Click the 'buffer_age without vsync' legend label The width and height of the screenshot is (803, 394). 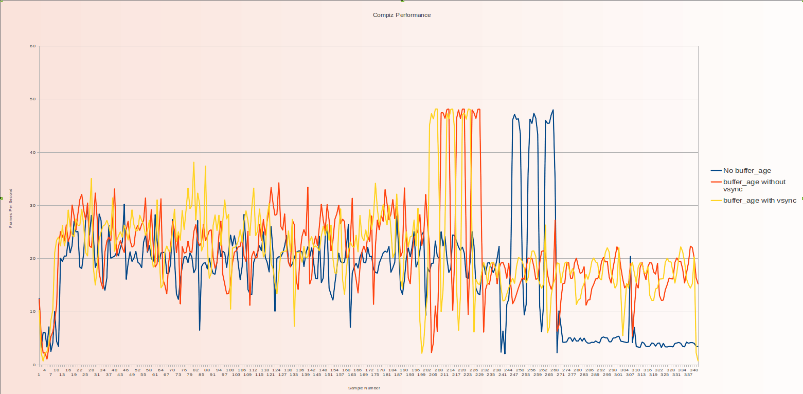(x=754, y=185)
